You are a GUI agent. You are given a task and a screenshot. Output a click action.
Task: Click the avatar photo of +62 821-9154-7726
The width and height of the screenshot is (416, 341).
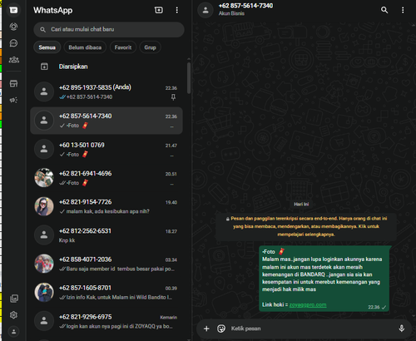[x=44, y=206]
